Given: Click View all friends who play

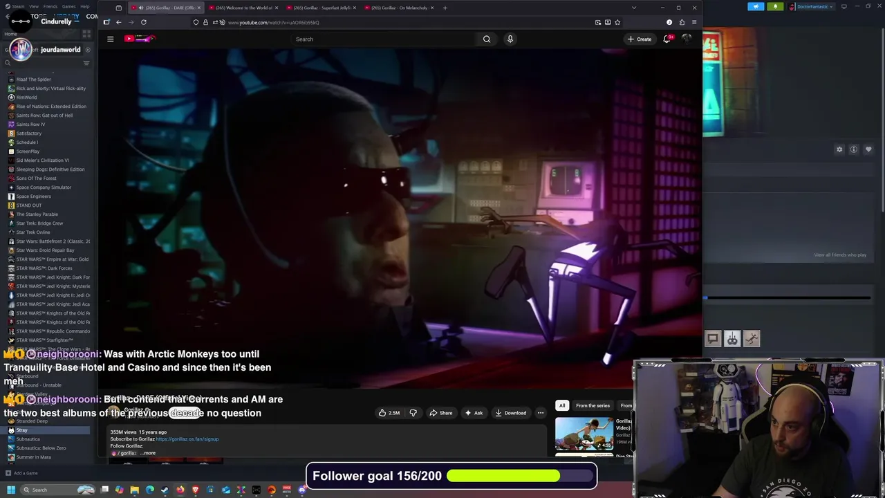Looking at the screenshot, I should (x=840, y=255).
